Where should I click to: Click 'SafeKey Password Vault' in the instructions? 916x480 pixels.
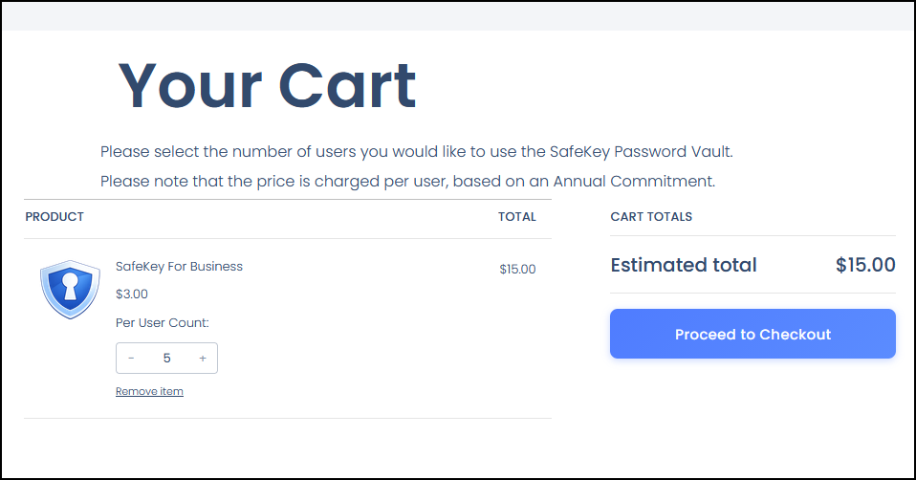tap(639, 151)
